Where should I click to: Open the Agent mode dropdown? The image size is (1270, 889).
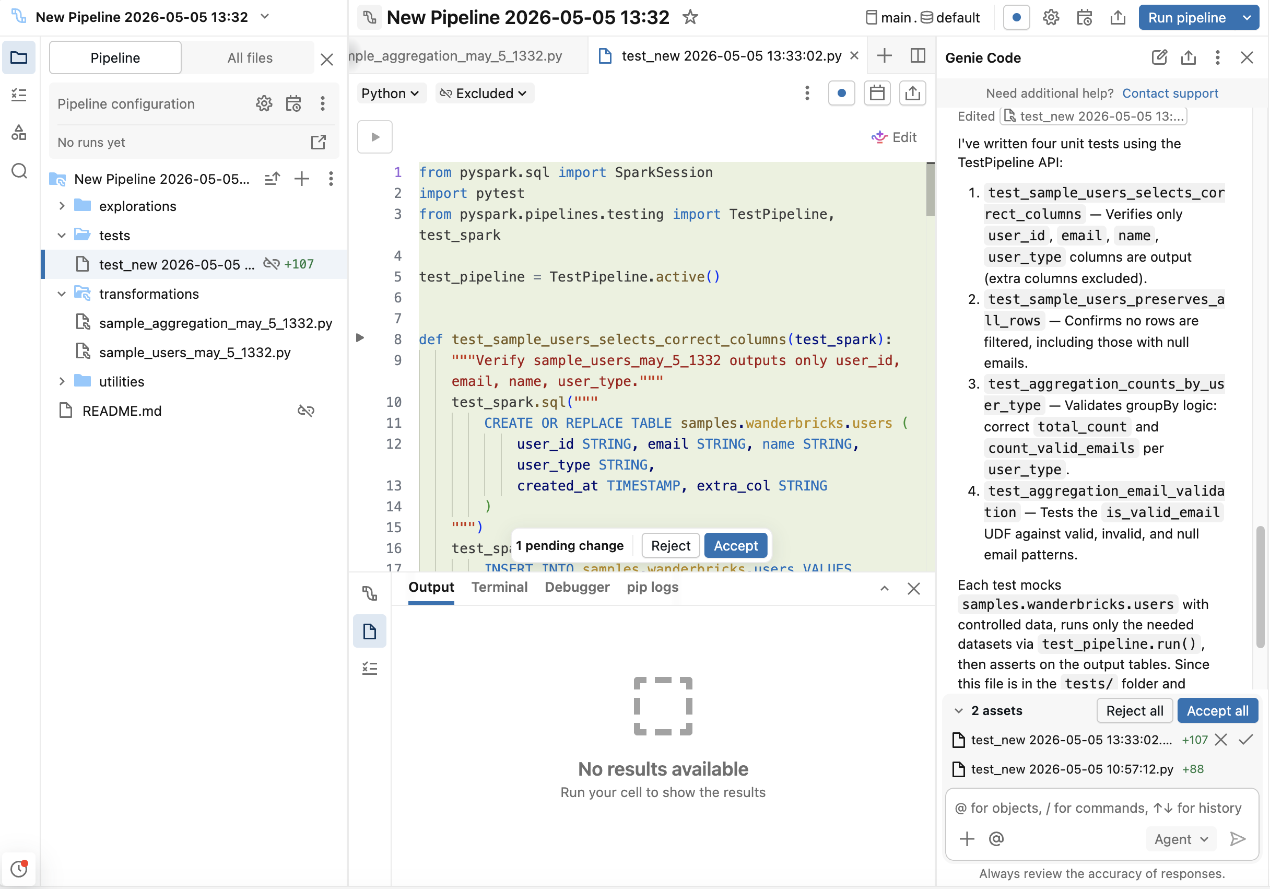pyautogui.click(x=1180, y=839)
